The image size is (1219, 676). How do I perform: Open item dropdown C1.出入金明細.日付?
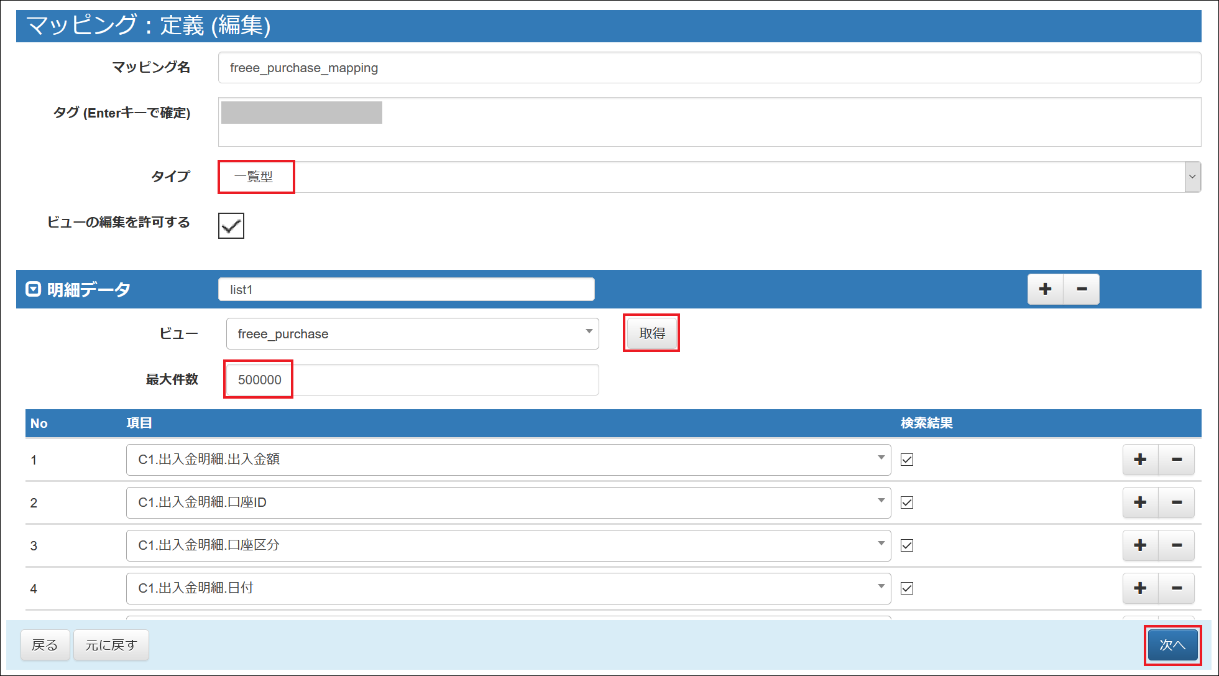point(508,588)
